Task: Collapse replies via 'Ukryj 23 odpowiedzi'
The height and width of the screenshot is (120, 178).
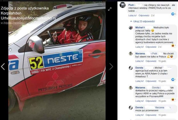Action: pos(143,21)
